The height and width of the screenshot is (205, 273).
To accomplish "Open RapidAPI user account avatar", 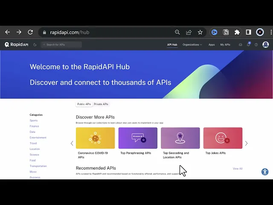I will tap(265, 44).
